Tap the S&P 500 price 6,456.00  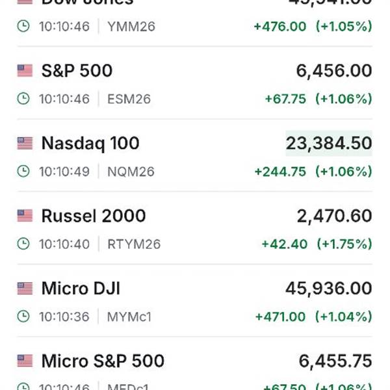[x=334, y=71]
